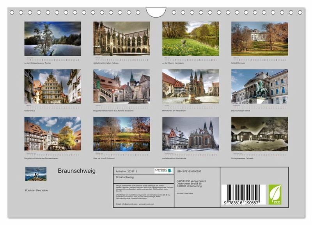The width and height of the screenshot is (312, 225).
Task: Select the snowy Altstadtmarkt mit Martinikirche photo
Action: tap(191, 134)
